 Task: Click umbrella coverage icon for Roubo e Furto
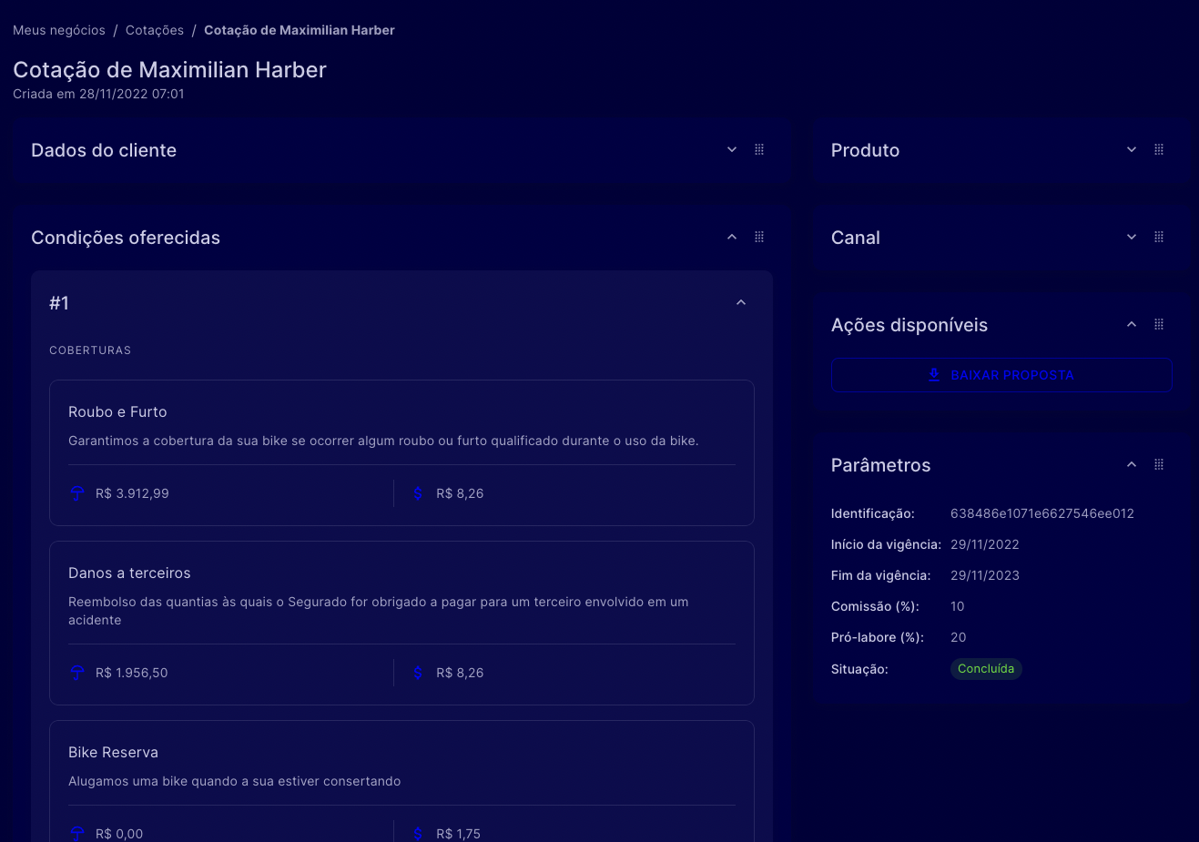point(77,493)
